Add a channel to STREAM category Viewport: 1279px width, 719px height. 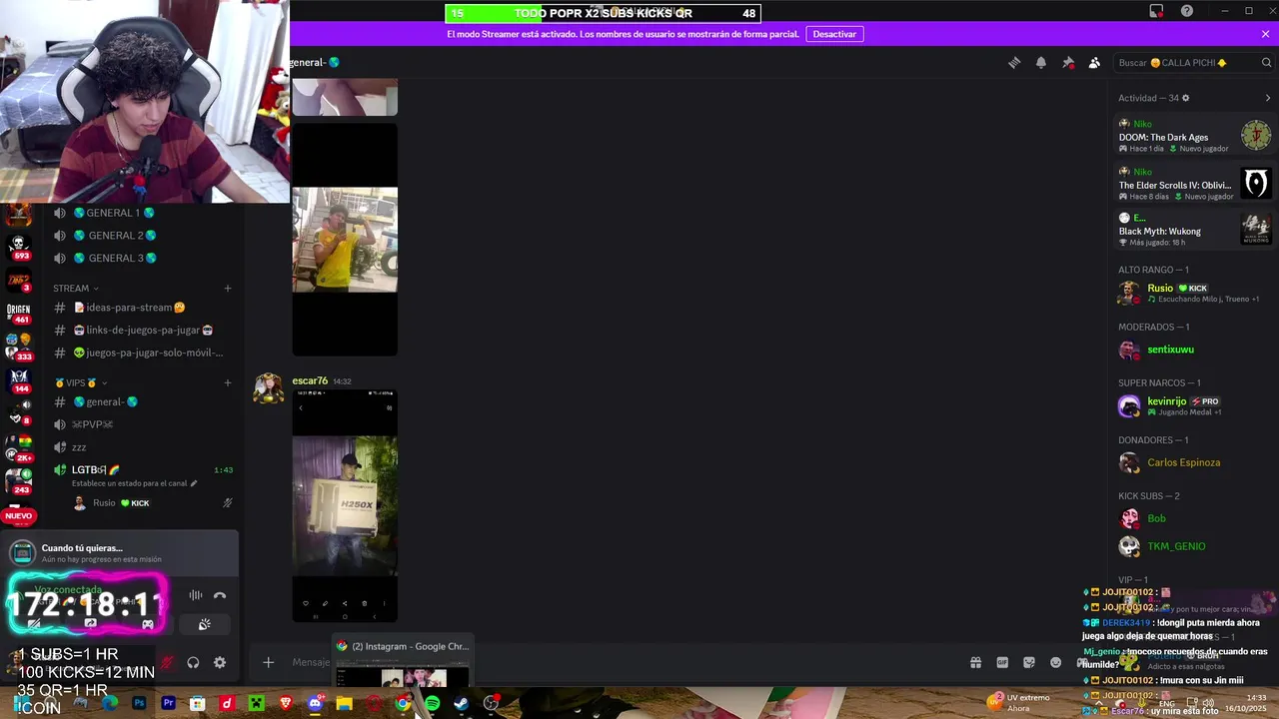228,289
